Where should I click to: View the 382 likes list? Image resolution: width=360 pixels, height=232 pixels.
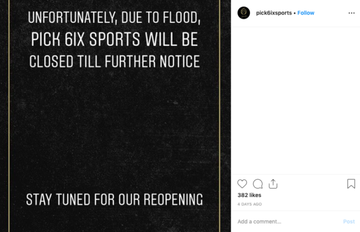[x=249, y=195]
